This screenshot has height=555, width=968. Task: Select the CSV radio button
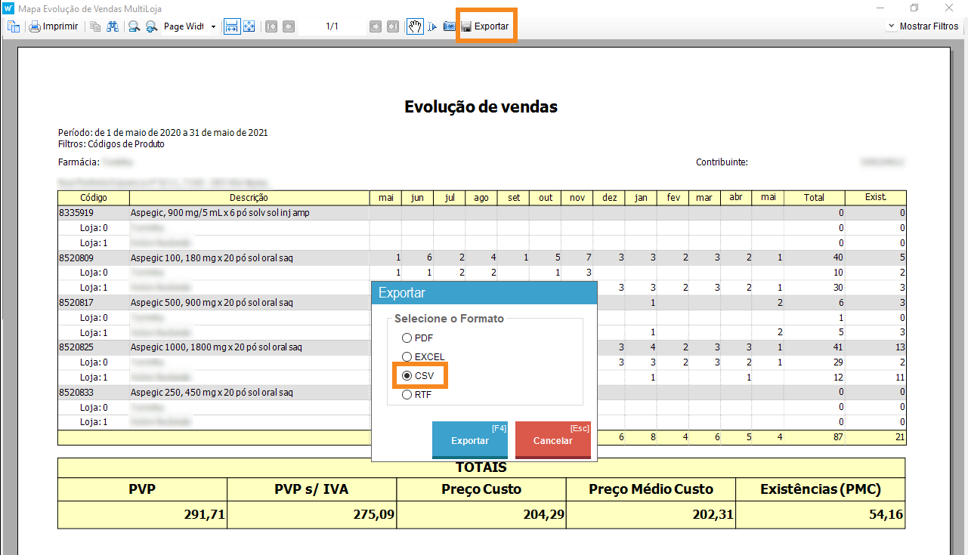pos(407,375)
